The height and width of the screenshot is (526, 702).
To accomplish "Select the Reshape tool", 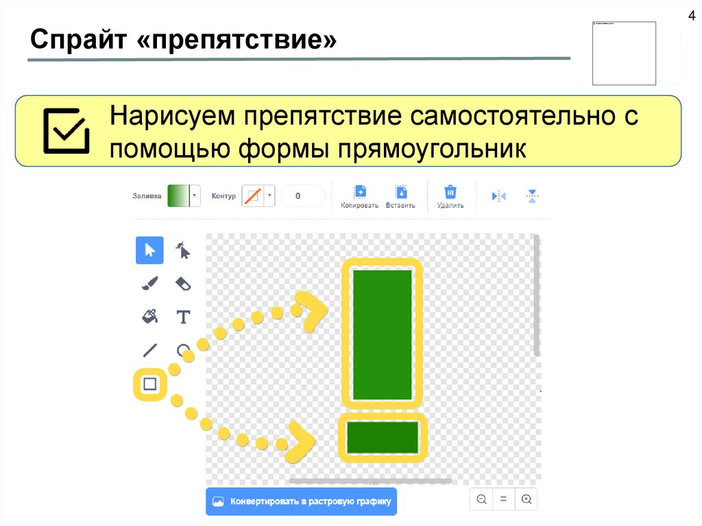I will coord(182,250).
